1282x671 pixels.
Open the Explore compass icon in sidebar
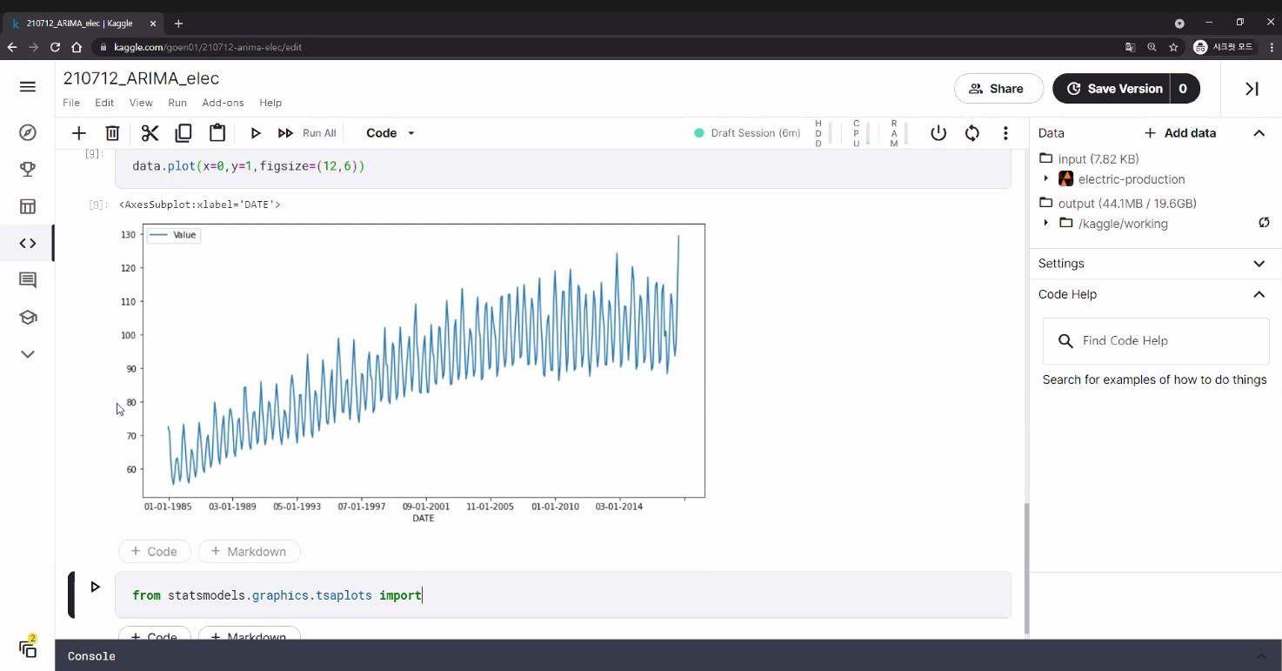click(28, 132)
